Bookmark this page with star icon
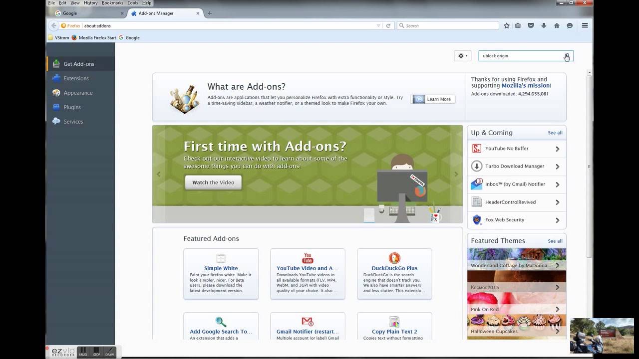The height and width of the screenshot is (359, 639). 507,25
